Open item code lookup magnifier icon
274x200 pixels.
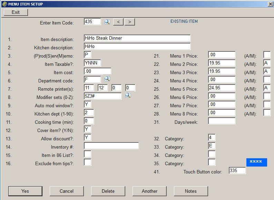click(x=107, y=22)
